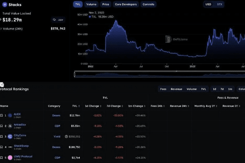Click the StackSwap logo icon
The image size is (245, 163).
[x=10, y=147]
